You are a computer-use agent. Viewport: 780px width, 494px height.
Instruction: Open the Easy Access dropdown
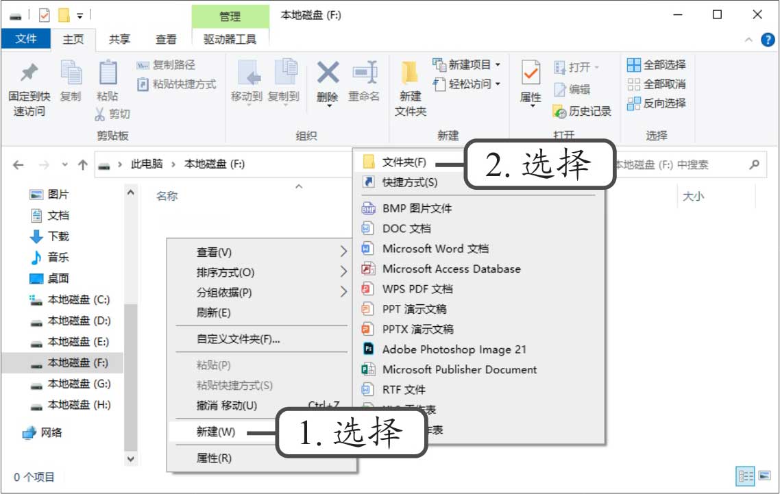(x=498, y=84)
